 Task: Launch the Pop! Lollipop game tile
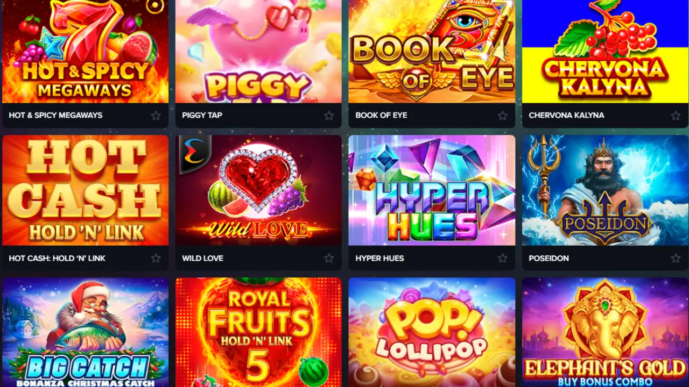click(x=432, y=332)
